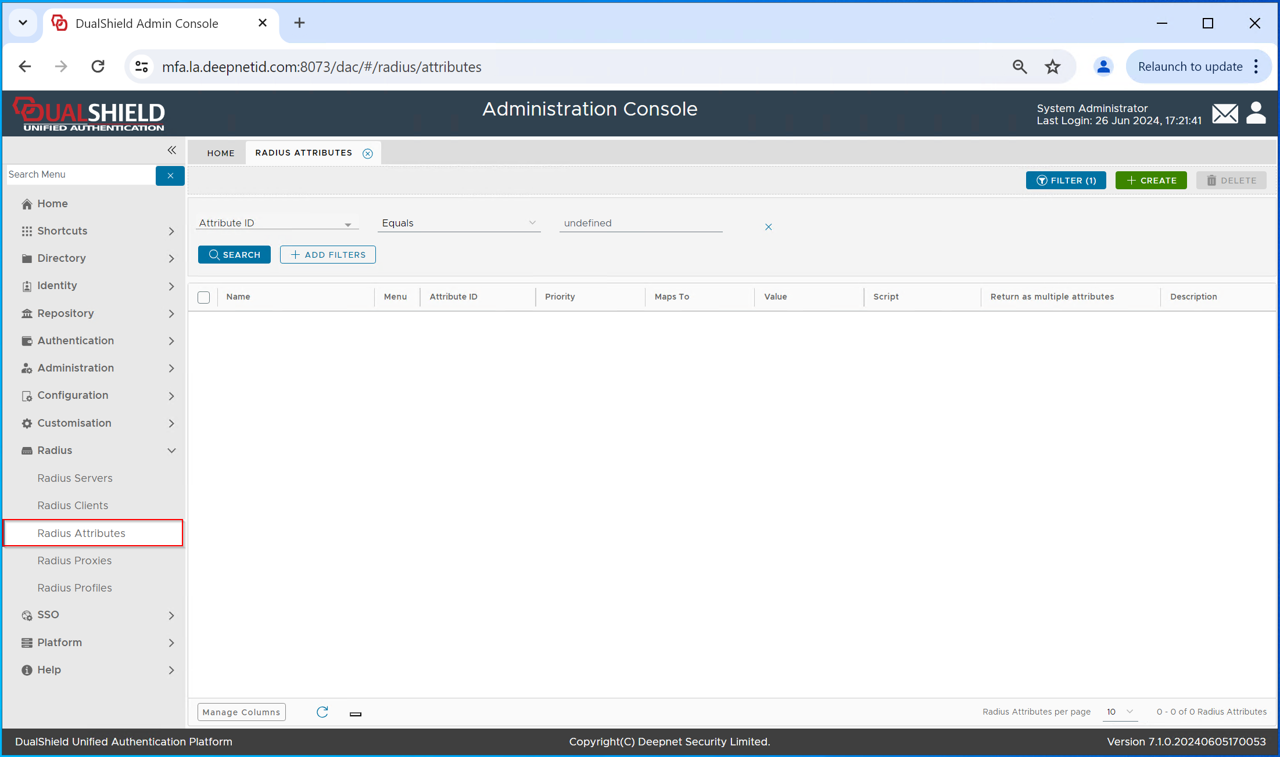1280x757 pixels.
Task: Click the green CREATE button
Action: (x=1150, y=181)
